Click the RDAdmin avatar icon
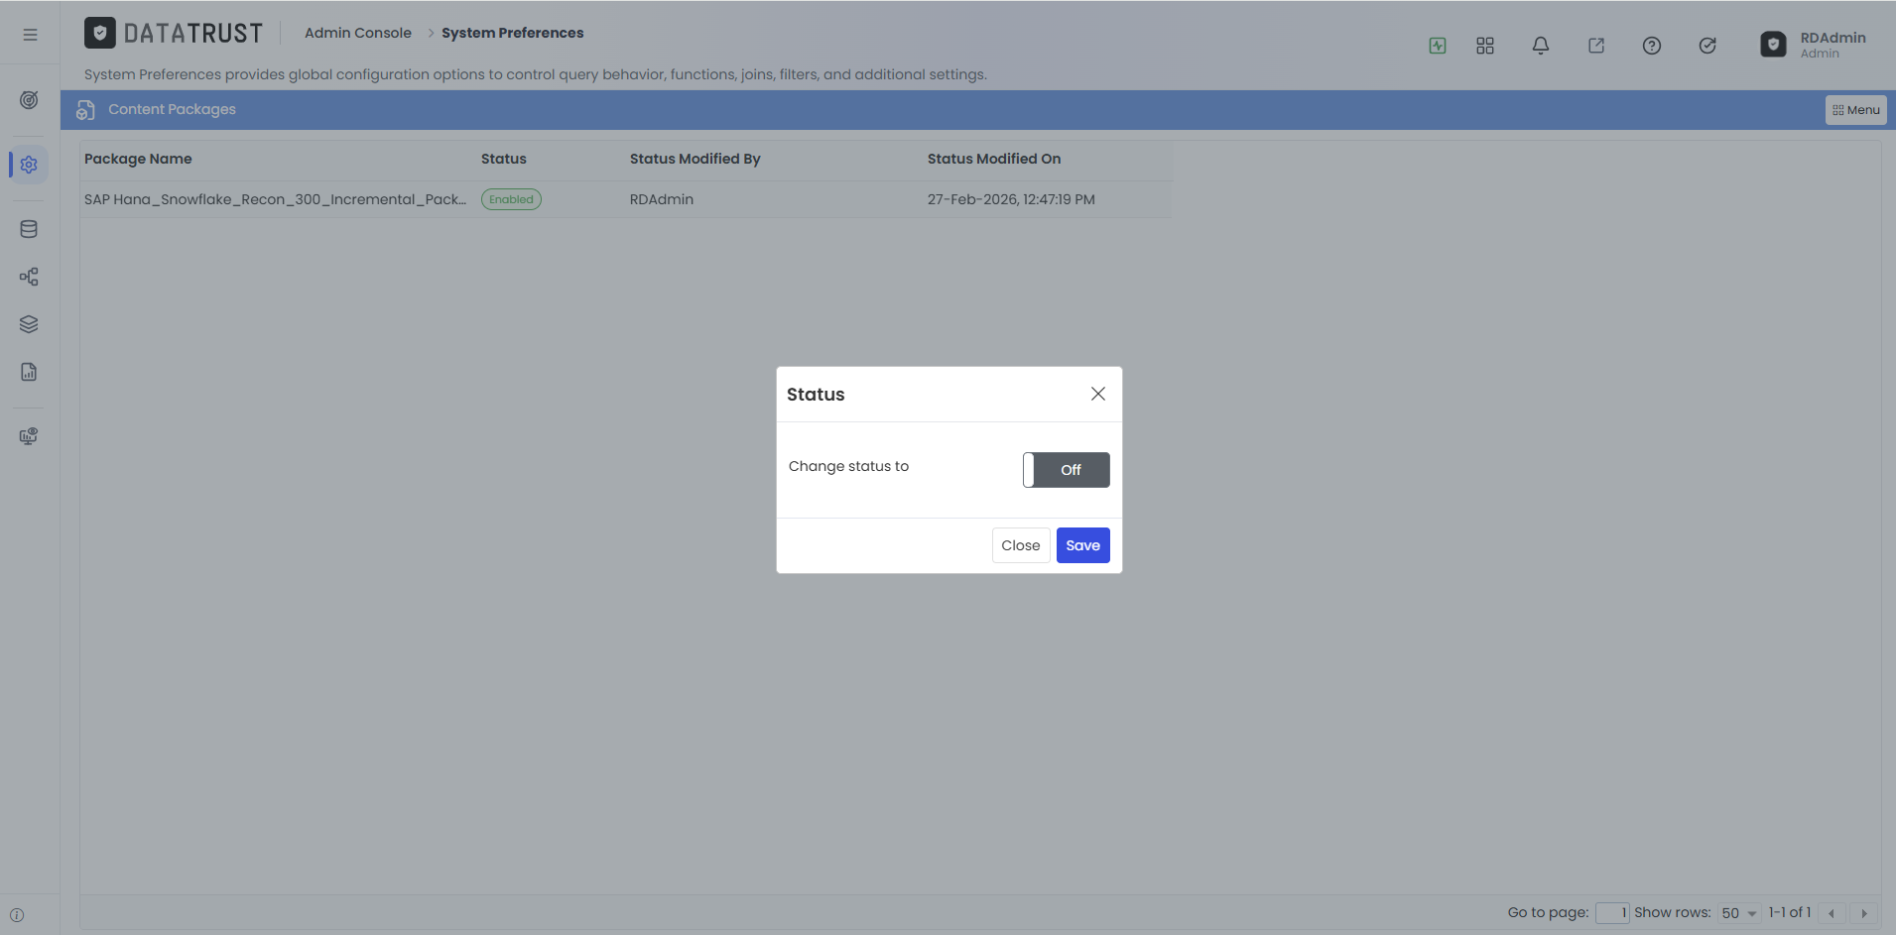 pos(1773,45)
